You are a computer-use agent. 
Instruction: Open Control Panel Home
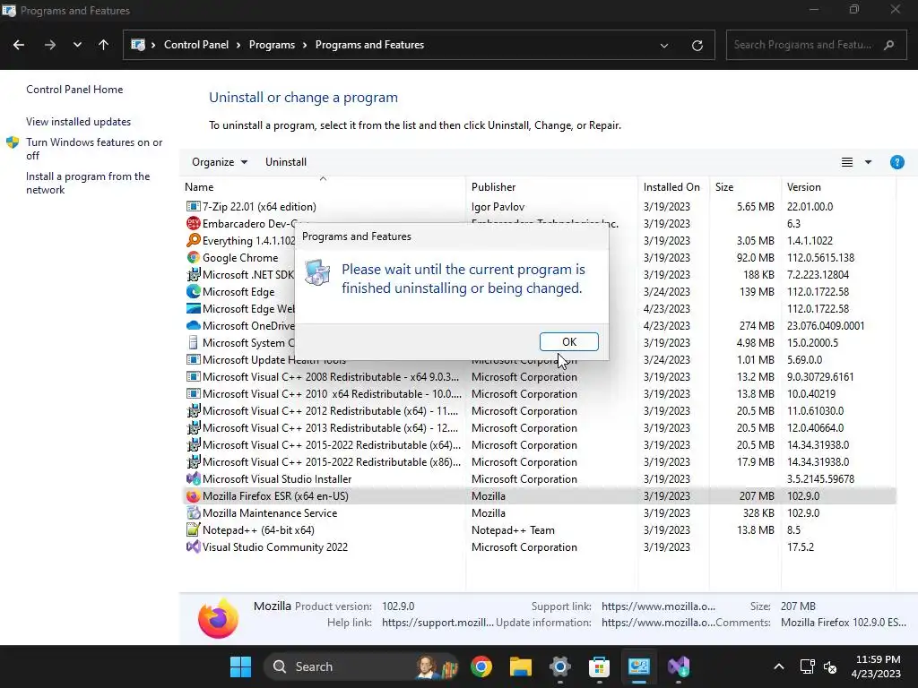[74, 90]
